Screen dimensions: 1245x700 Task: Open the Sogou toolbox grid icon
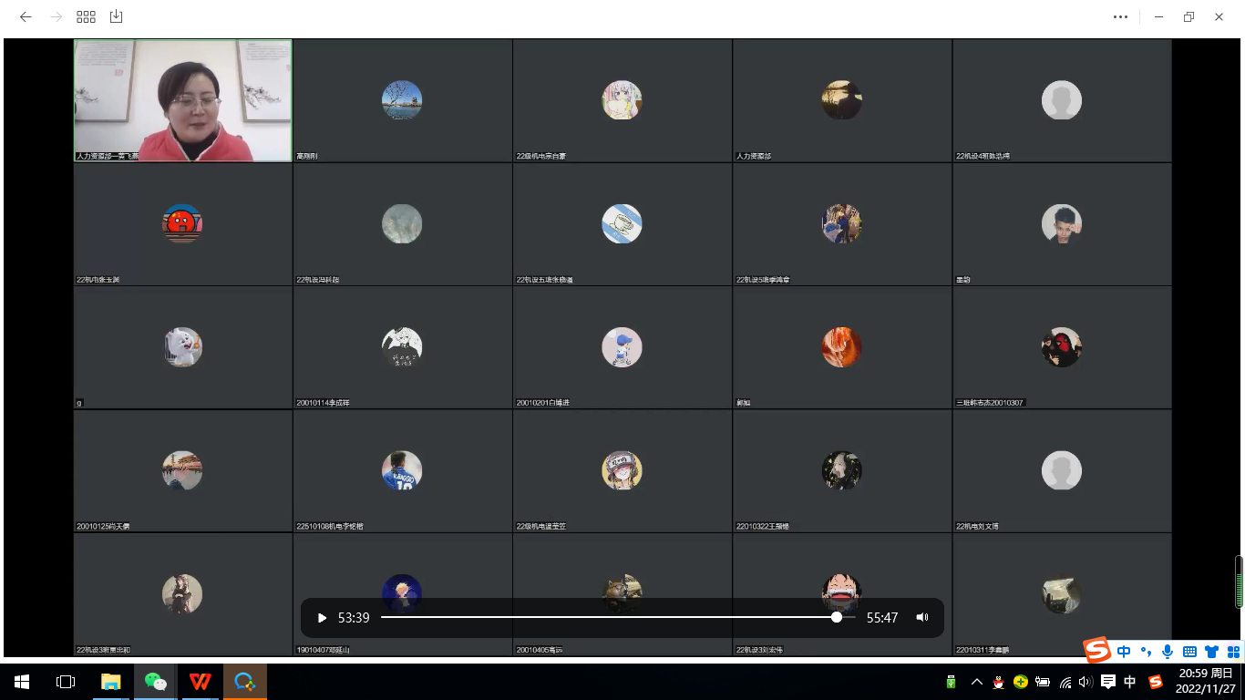(1232, 652)
